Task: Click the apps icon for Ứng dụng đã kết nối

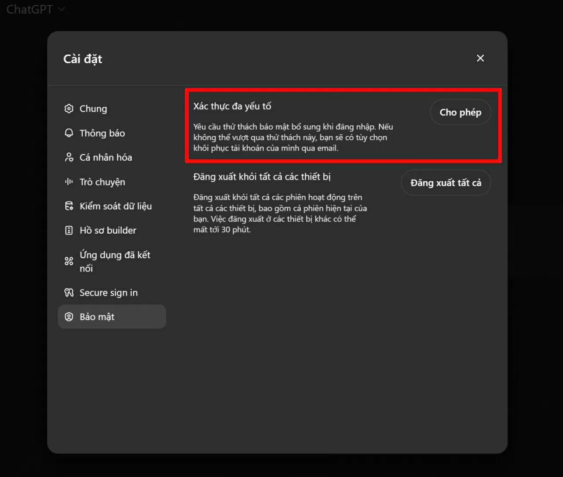Action: coord(69,261)
